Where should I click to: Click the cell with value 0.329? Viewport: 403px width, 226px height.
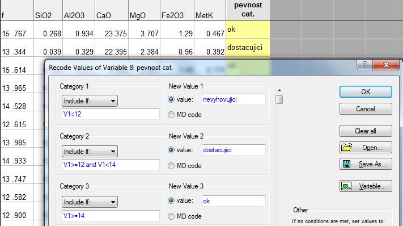pyautogui.click(x=79, y=48)
